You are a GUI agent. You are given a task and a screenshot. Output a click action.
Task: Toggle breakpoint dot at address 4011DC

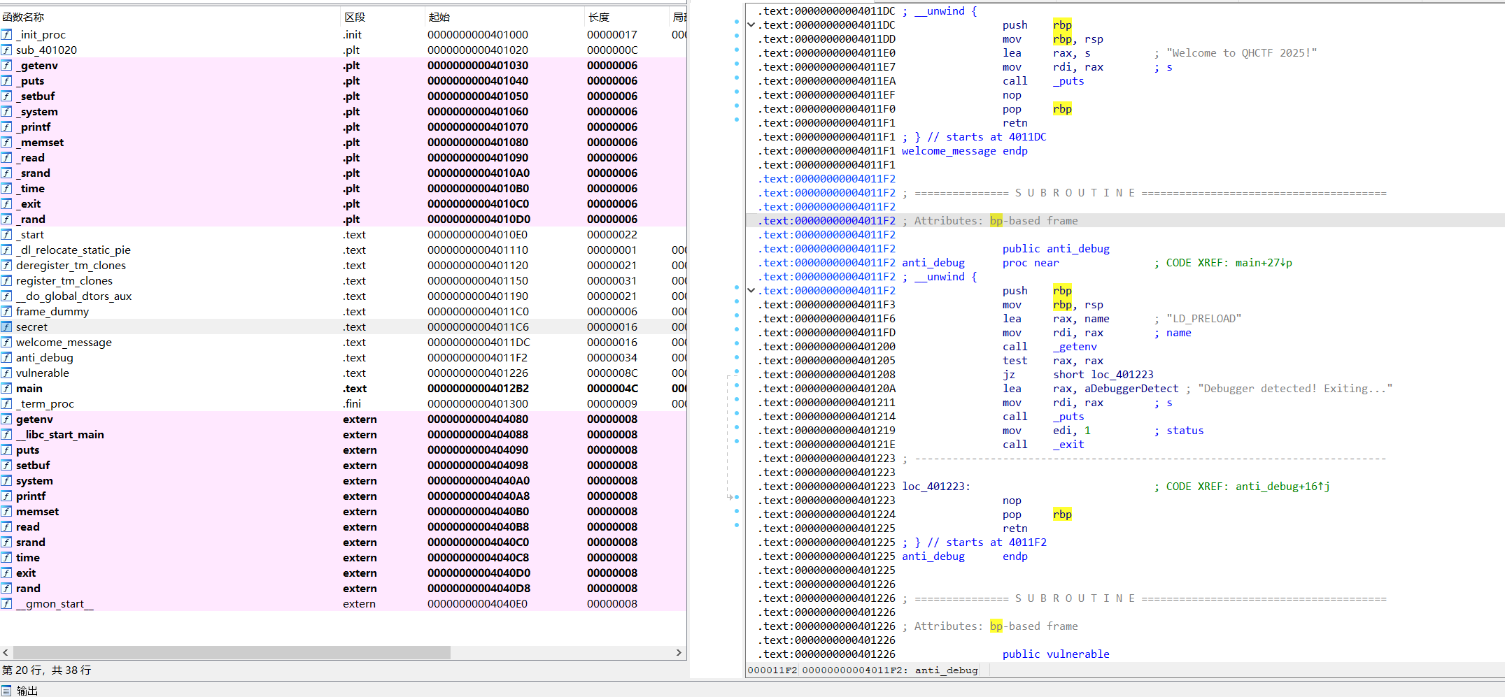pos(737,22)
